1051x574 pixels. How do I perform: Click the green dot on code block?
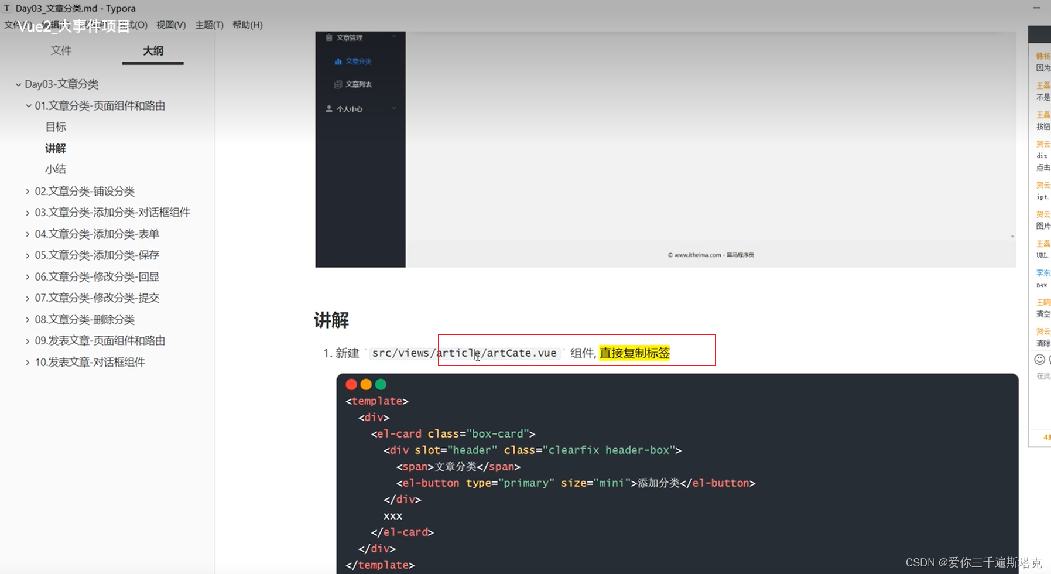point(381,384)
